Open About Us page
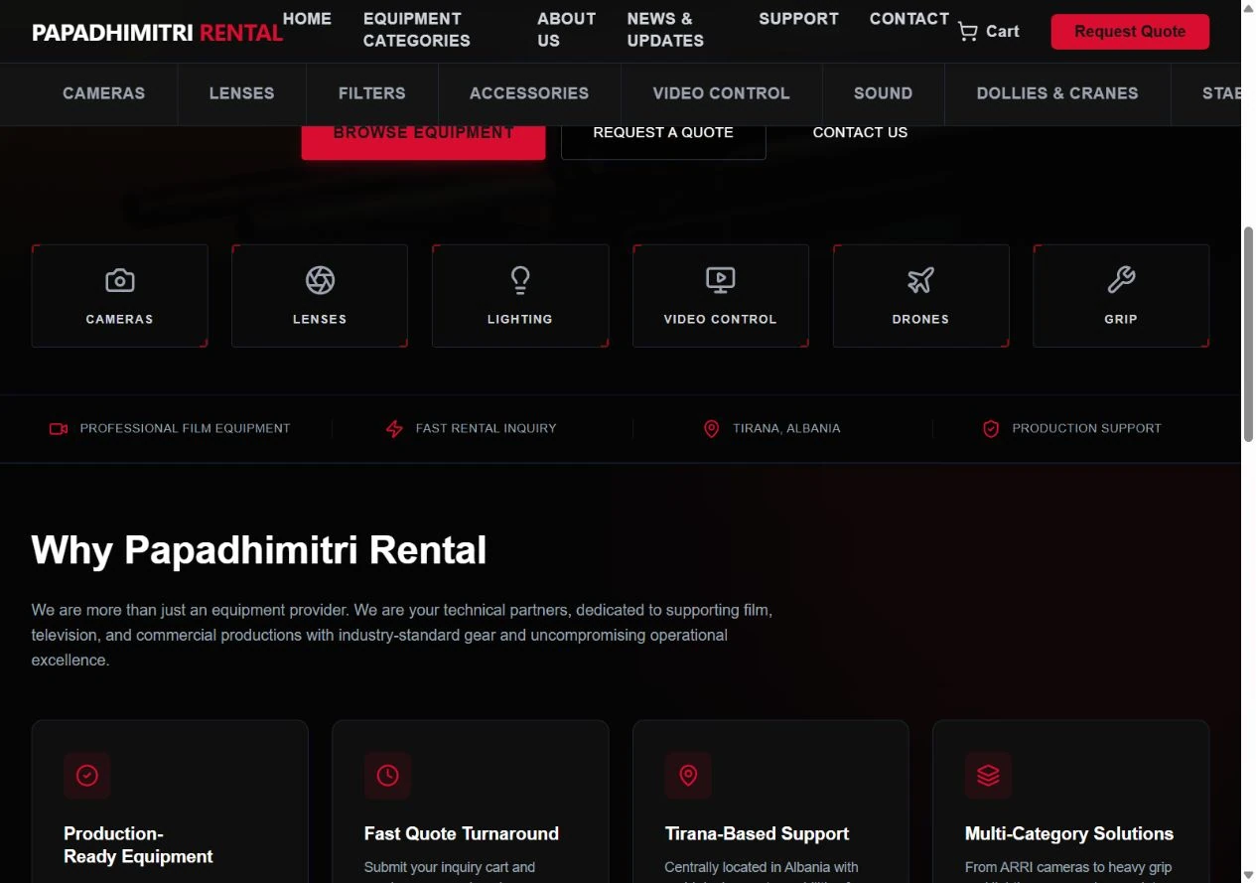Viewport: 1256px width, 883px height. 567,30
